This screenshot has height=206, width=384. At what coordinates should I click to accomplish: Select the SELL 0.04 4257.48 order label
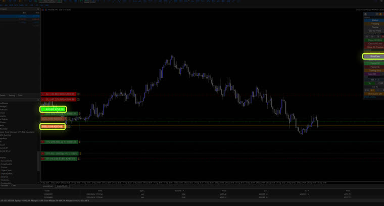tap(53, 127)
